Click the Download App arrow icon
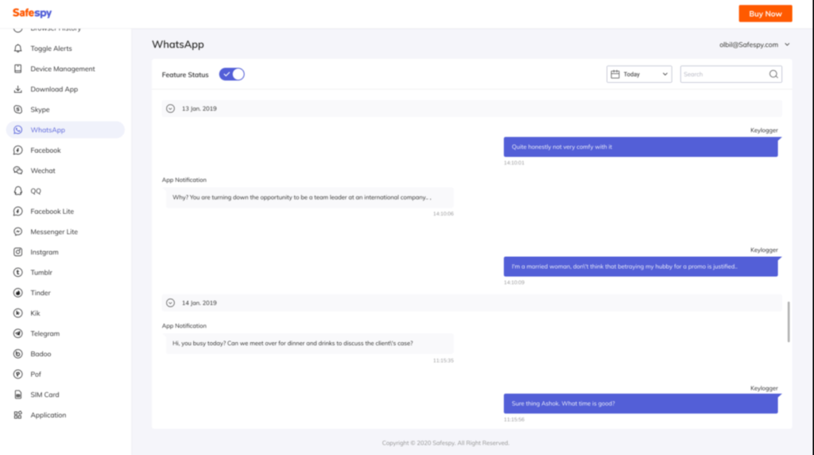The image size is (814, 455). 17,89
